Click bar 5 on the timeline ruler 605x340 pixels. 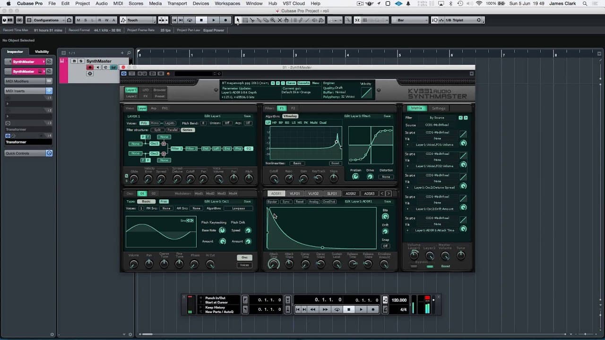click(x=399, y=55)
